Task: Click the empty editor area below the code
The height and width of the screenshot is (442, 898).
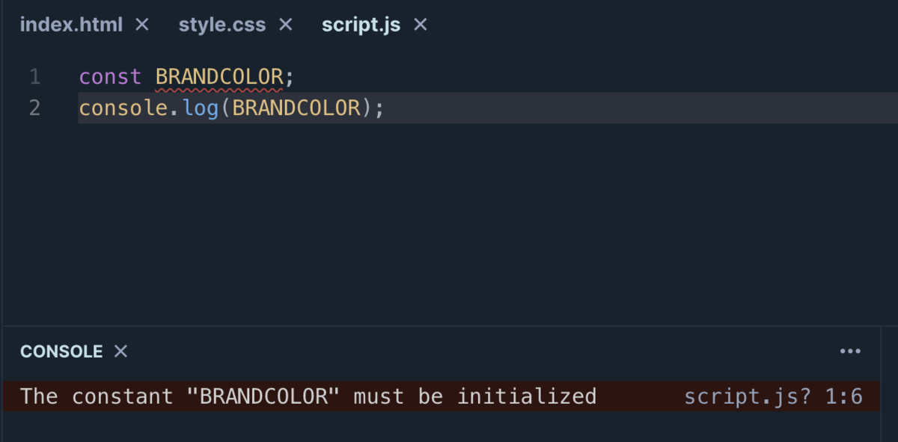Action: (449, 224)
